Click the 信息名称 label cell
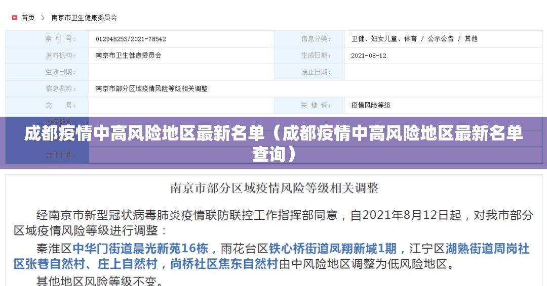This screenshot has width=547, height=286. point(47,89)
